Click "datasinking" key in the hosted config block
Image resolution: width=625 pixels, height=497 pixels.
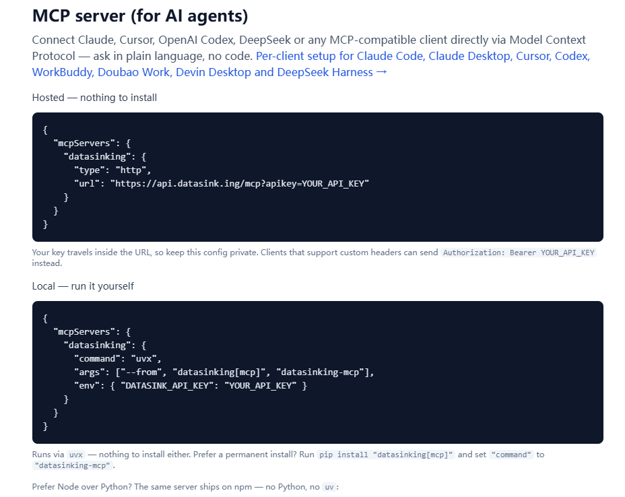pos(97,157)
